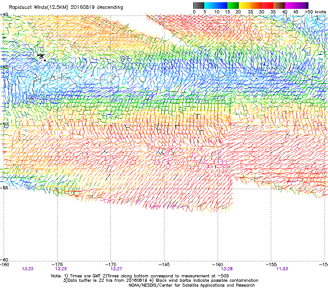Click the purple '13:26' swath time
328x288 pixels.
(x=61, y=269)
